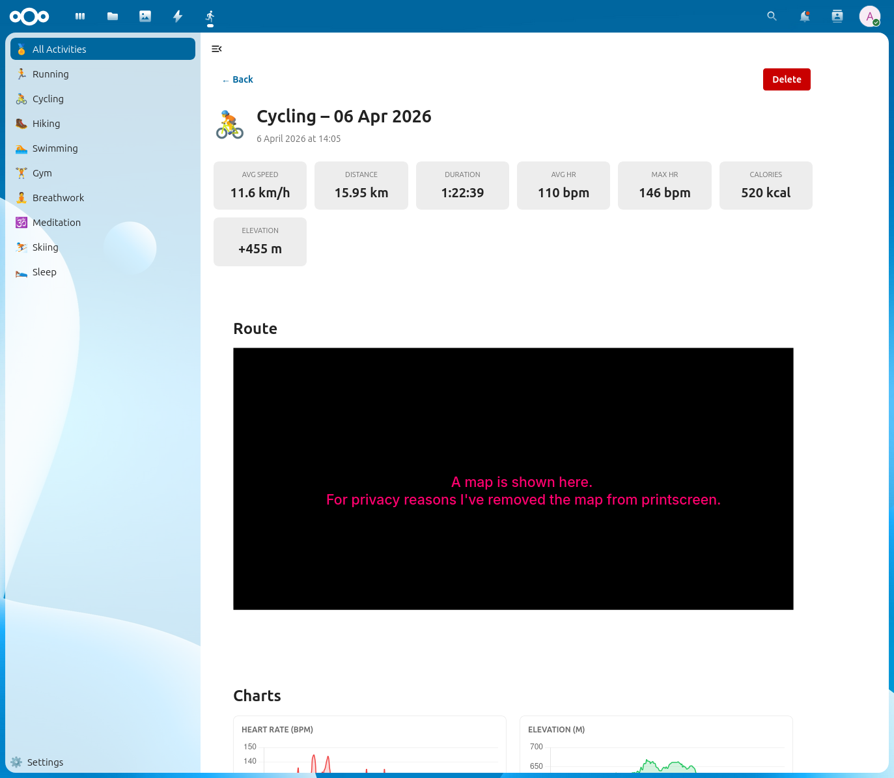Select the Distance stat card

point(361,186)
